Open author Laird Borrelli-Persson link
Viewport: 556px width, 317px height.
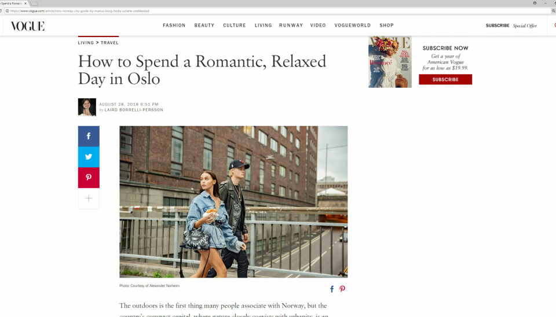click(x=134, y=110)
